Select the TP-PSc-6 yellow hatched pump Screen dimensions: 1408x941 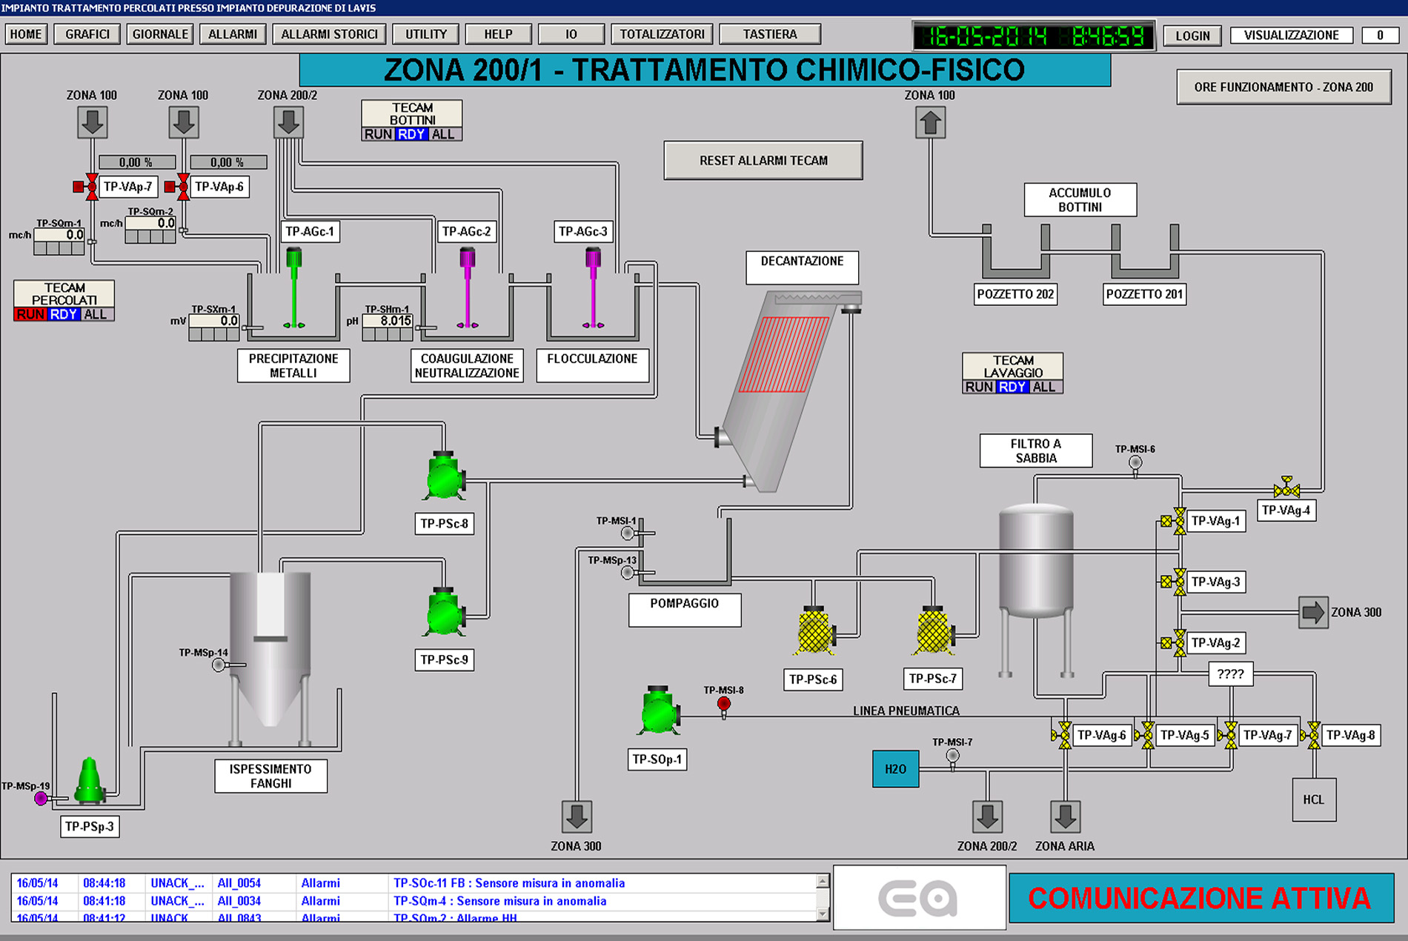pos(815,631)
